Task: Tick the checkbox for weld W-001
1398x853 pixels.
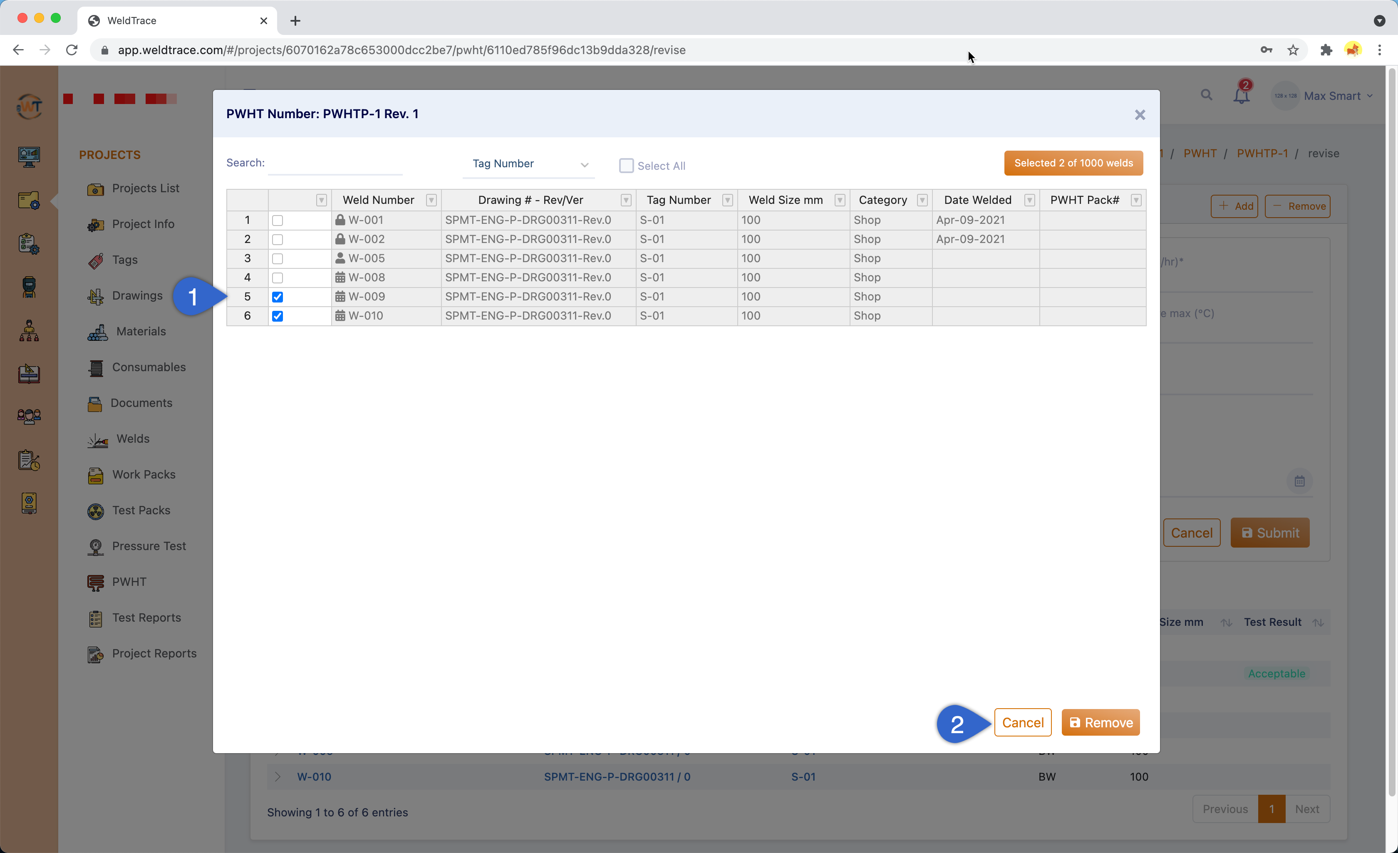Action: (x=278, y=220)
